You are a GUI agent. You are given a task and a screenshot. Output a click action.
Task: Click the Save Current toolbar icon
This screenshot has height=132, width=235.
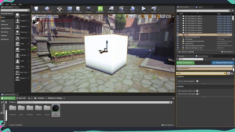36,9
